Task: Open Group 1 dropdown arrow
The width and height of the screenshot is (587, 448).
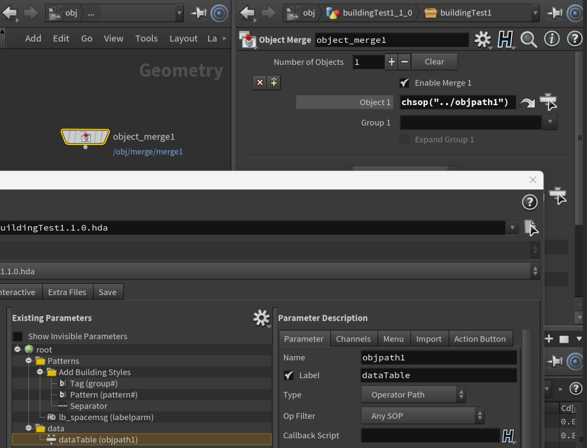Action: 550,122
